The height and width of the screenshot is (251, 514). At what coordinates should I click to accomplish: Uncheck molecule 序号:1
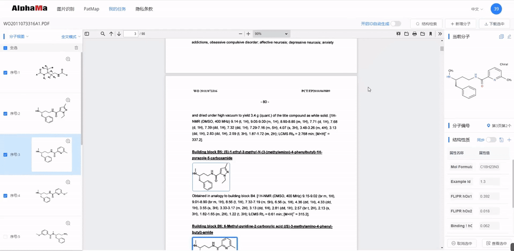click(x=5, y=73)
